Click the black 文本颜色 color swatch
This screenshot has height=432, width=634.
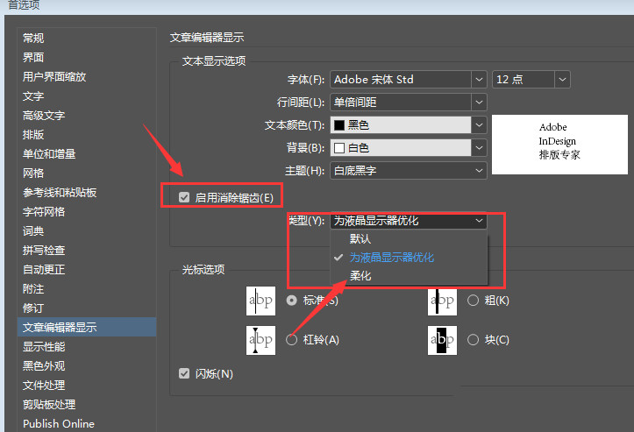(x=338, y=125)
